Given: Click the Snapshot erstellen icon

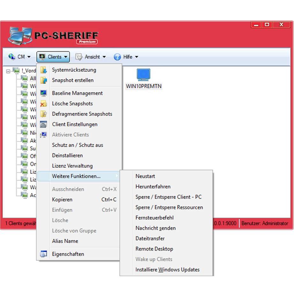Looking at the screenshot, I should pos(44,80).
